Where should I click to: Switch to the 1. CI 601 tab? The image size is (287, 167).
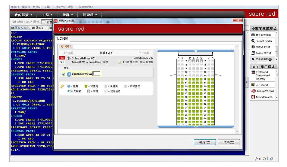coord(62,38)
